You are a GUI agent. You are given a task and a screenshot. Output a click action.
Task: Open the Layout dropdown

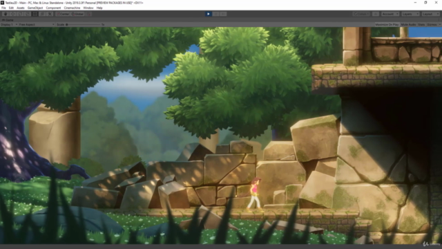tap(430, 14)
